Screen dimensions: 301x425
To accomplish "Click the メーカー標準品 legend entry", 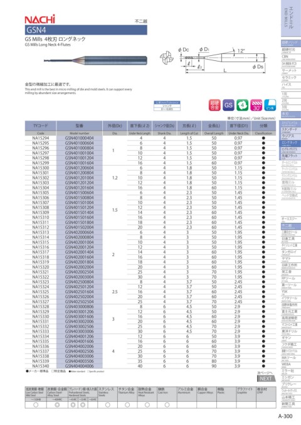I will point(38,372).
